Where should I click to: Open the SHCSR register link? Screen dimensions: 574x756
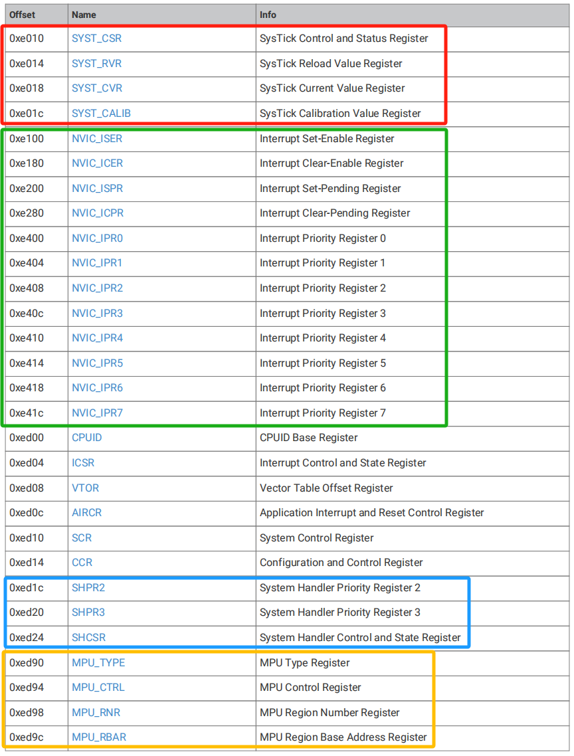89,637
